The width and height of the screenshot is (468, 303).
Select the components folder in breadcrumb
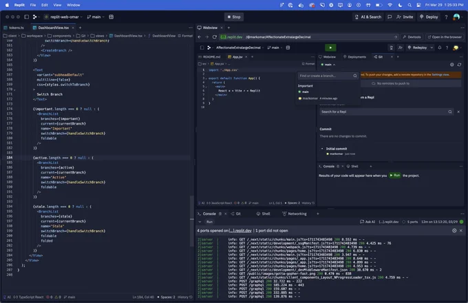click(x=59, y=36)
